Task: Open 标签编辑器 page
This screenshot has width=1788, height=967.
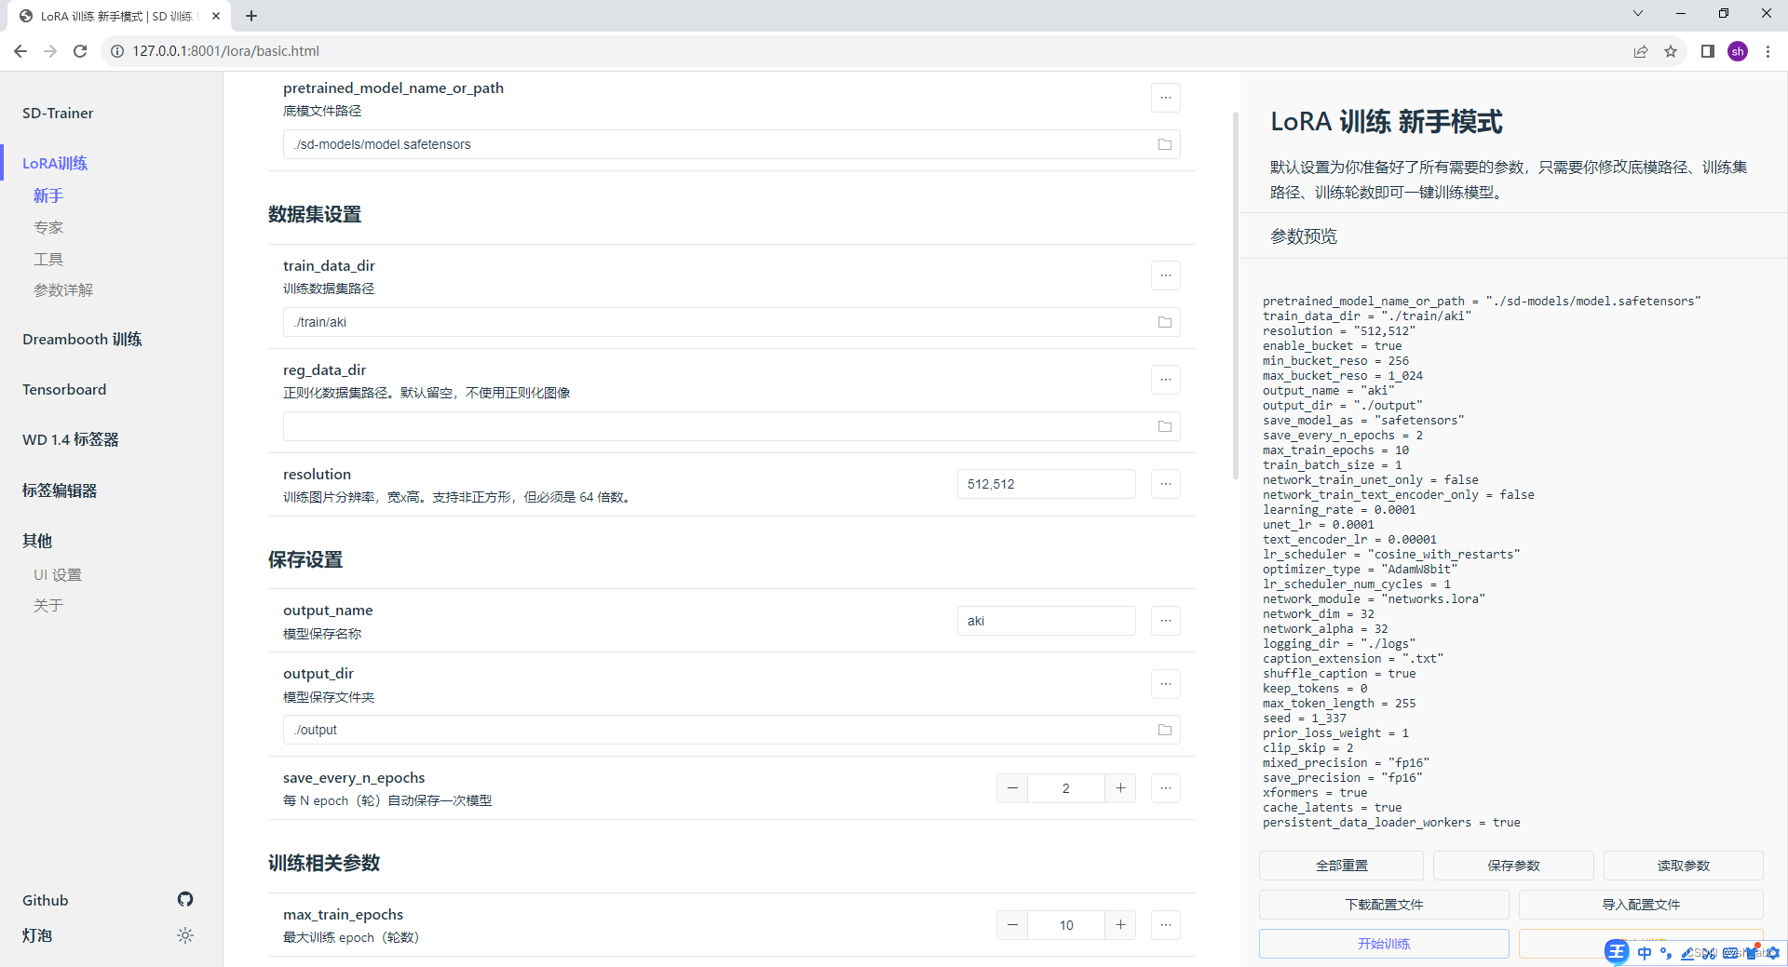Action: [x=60, y=490]
